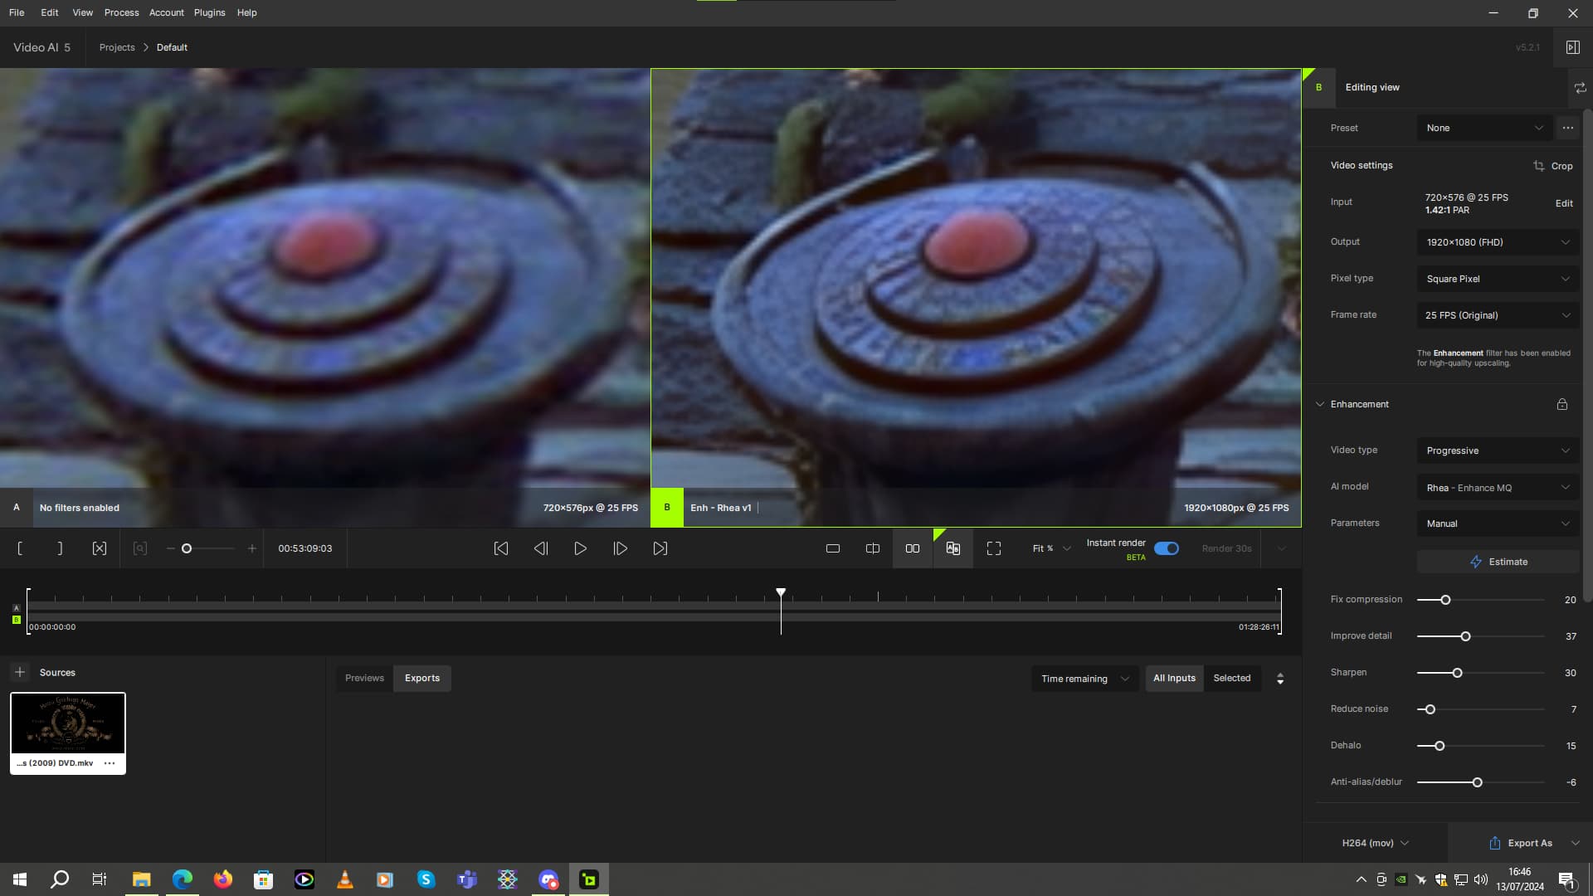
Task: Adjust the Sharpen slider handle
Action: 1457,673
